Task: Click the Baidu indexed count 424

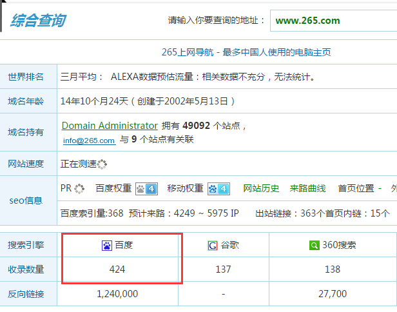Action: click(117, 269)
